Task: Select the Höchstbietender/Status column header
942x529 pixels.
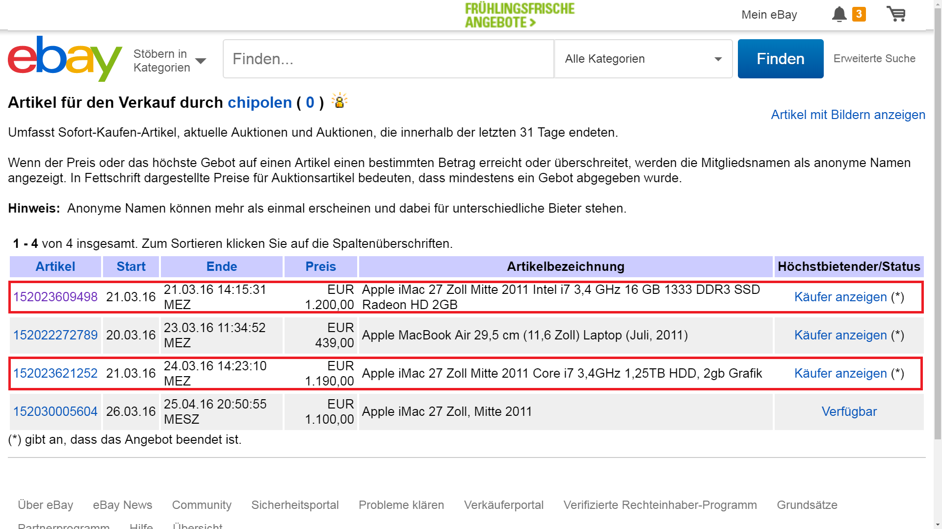Action: click(x=849, y=266)
